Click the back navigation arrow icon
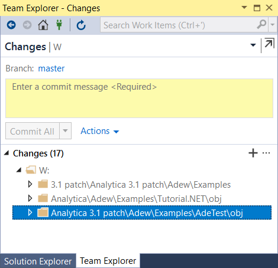The height and width of the screenshot is (268, 278). pos(11,25)
